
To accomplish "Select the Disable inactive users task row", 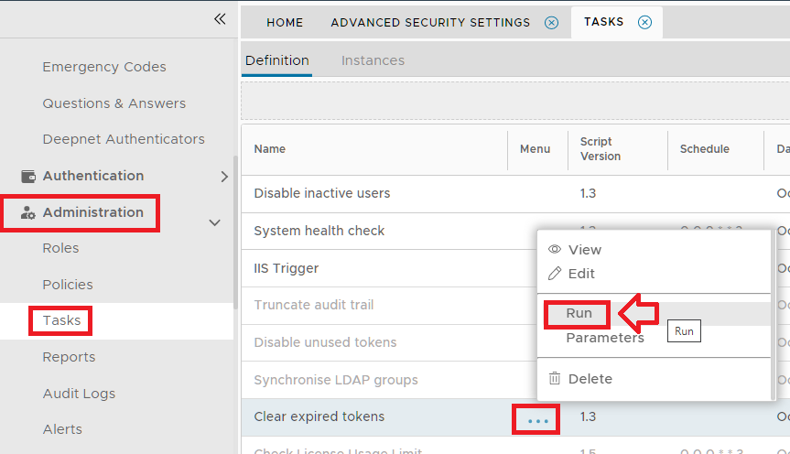I will [321, 193].
